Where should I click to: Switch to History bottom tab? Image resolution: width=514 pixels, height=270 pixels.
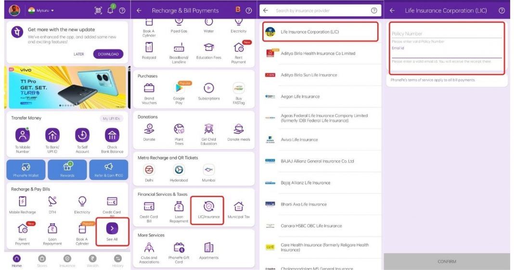point(118,261)
